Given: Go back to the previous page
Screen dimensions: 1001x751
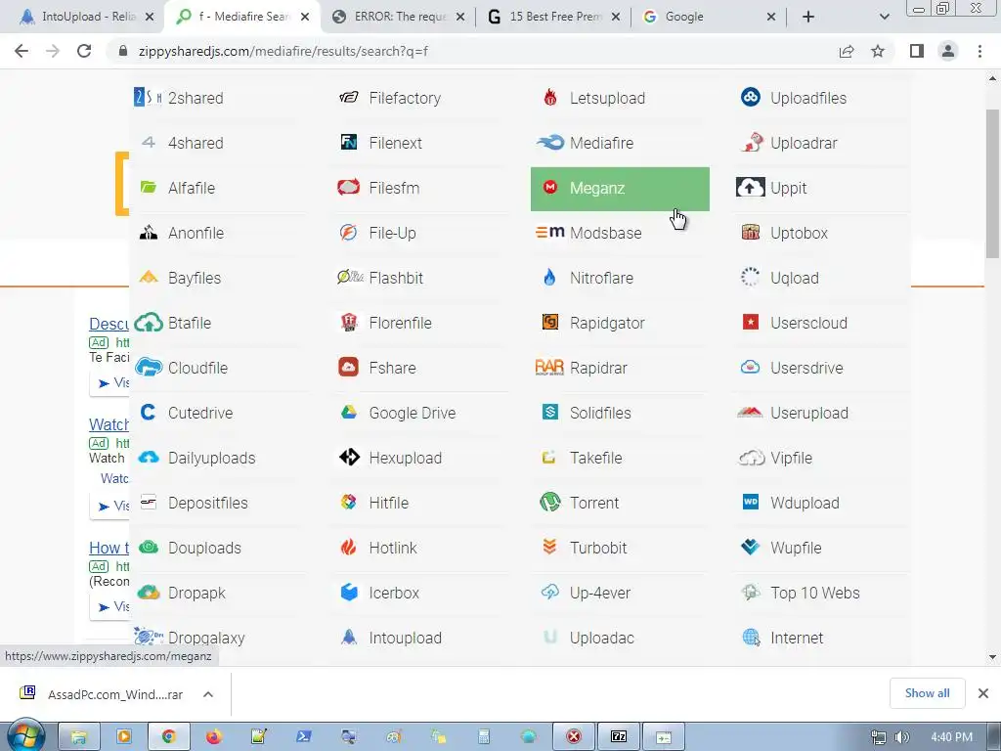Looking at the screenshot, I should pyautogui.click(x=22, y=51).
